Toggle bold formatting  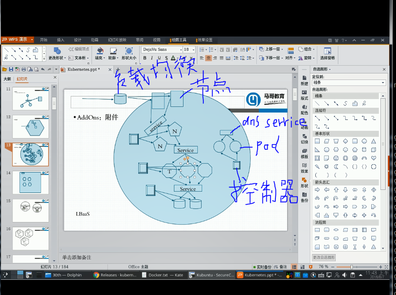pos(145,58)
